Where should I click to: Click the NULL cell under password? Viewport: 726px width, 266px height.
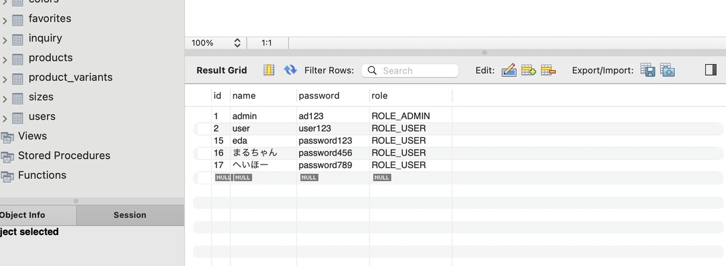click(x=309, y=178)
